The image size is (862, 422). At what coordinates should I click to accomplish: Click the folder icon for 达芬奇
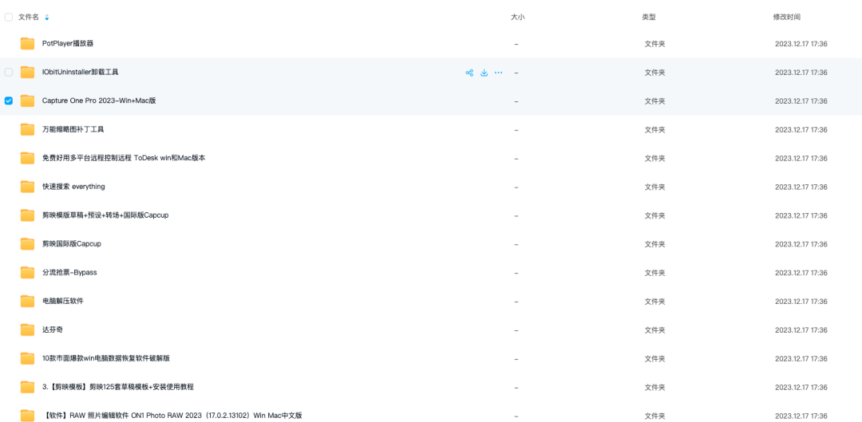(27, 329)
